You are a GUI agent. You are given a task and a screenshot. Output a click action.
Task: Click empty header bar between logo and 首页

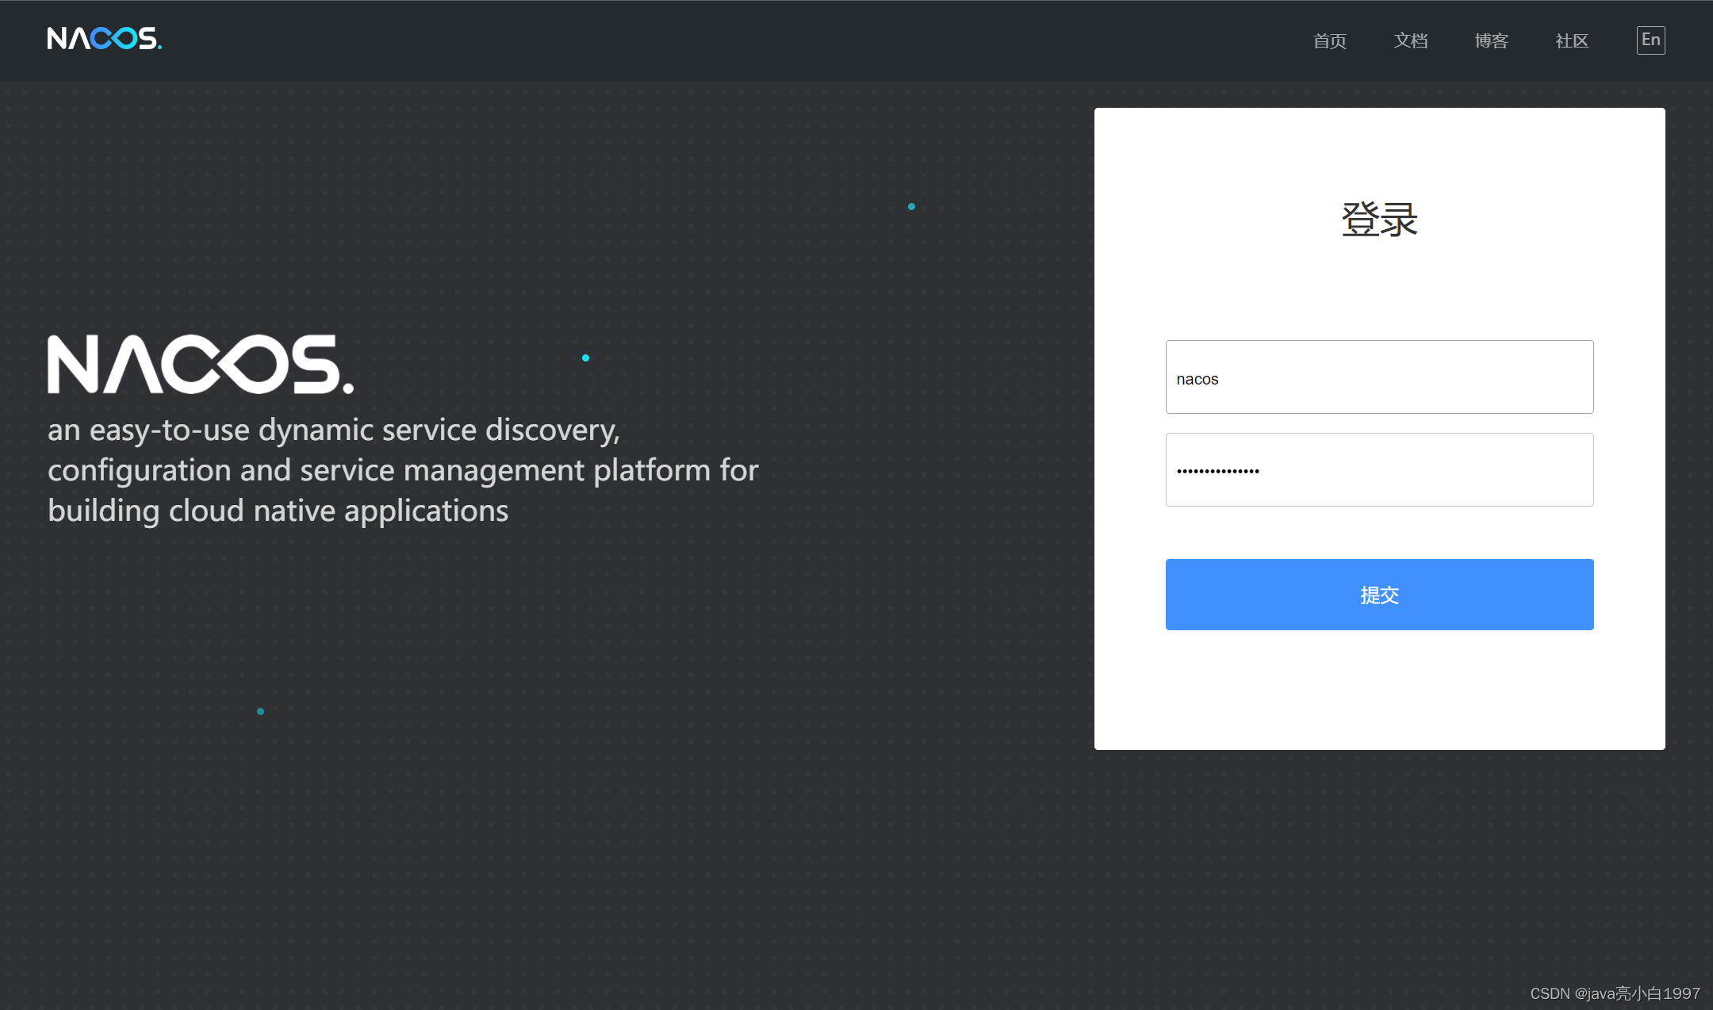click(x=714, y=40)
